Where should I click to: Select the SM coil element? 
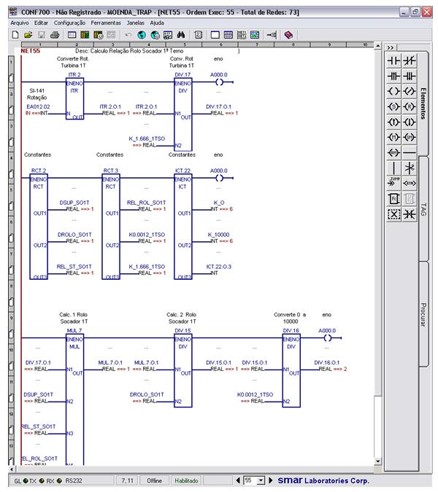409,137
